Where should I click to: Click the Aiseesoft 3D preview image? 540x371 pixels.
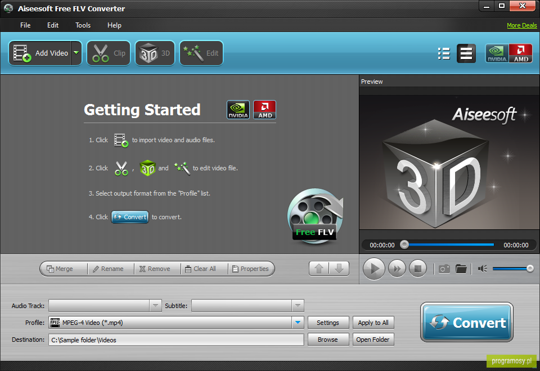pos(449,162)
